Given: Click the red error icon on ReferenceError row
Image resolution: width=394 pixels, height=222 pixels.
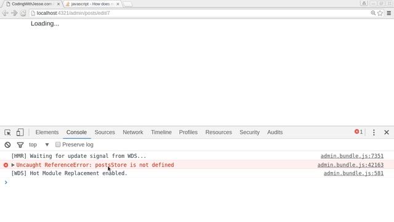Looking at the screenshot, I should [x=6, y=165].
